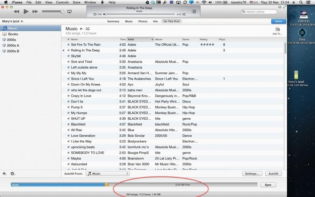Adjust the volume slider knob

63,12
